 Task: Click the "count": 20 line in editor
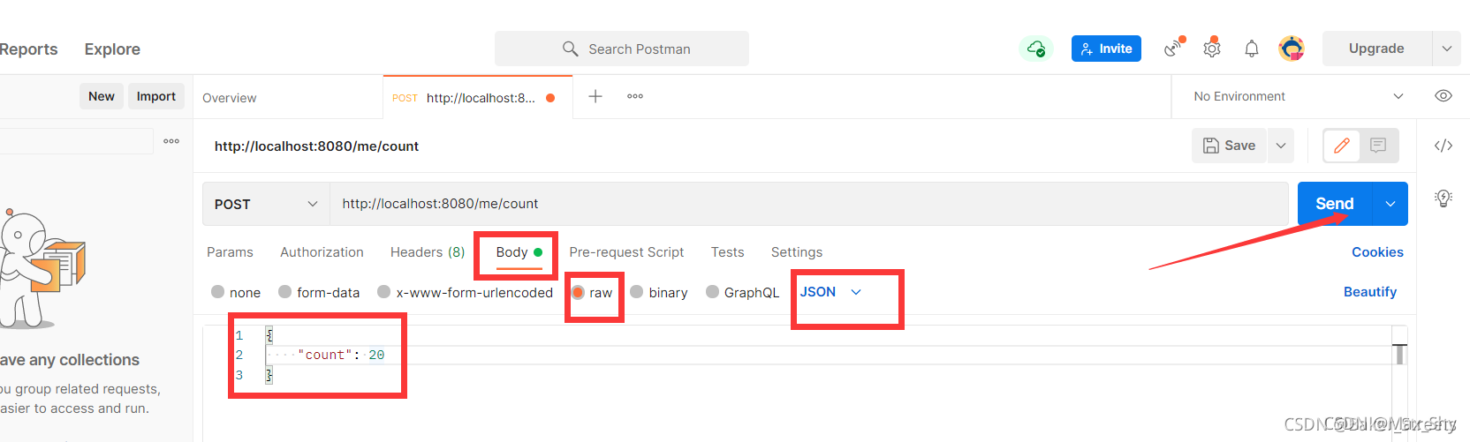[341, 355]
